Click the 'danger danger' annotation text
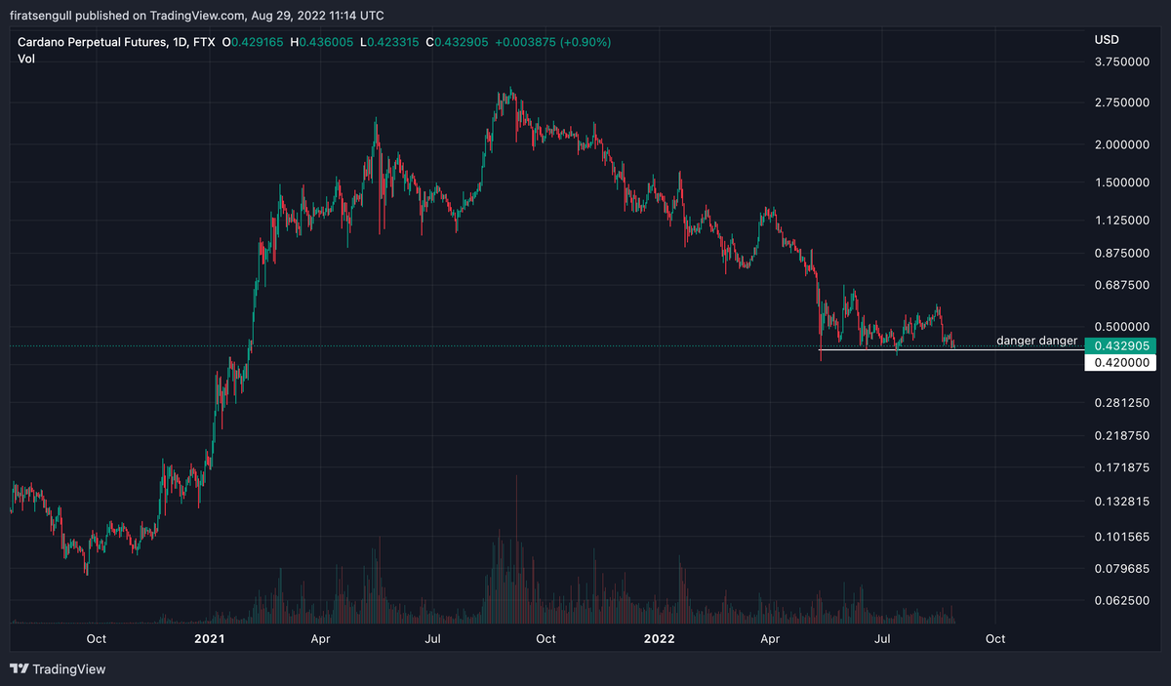 [1036, 341]
